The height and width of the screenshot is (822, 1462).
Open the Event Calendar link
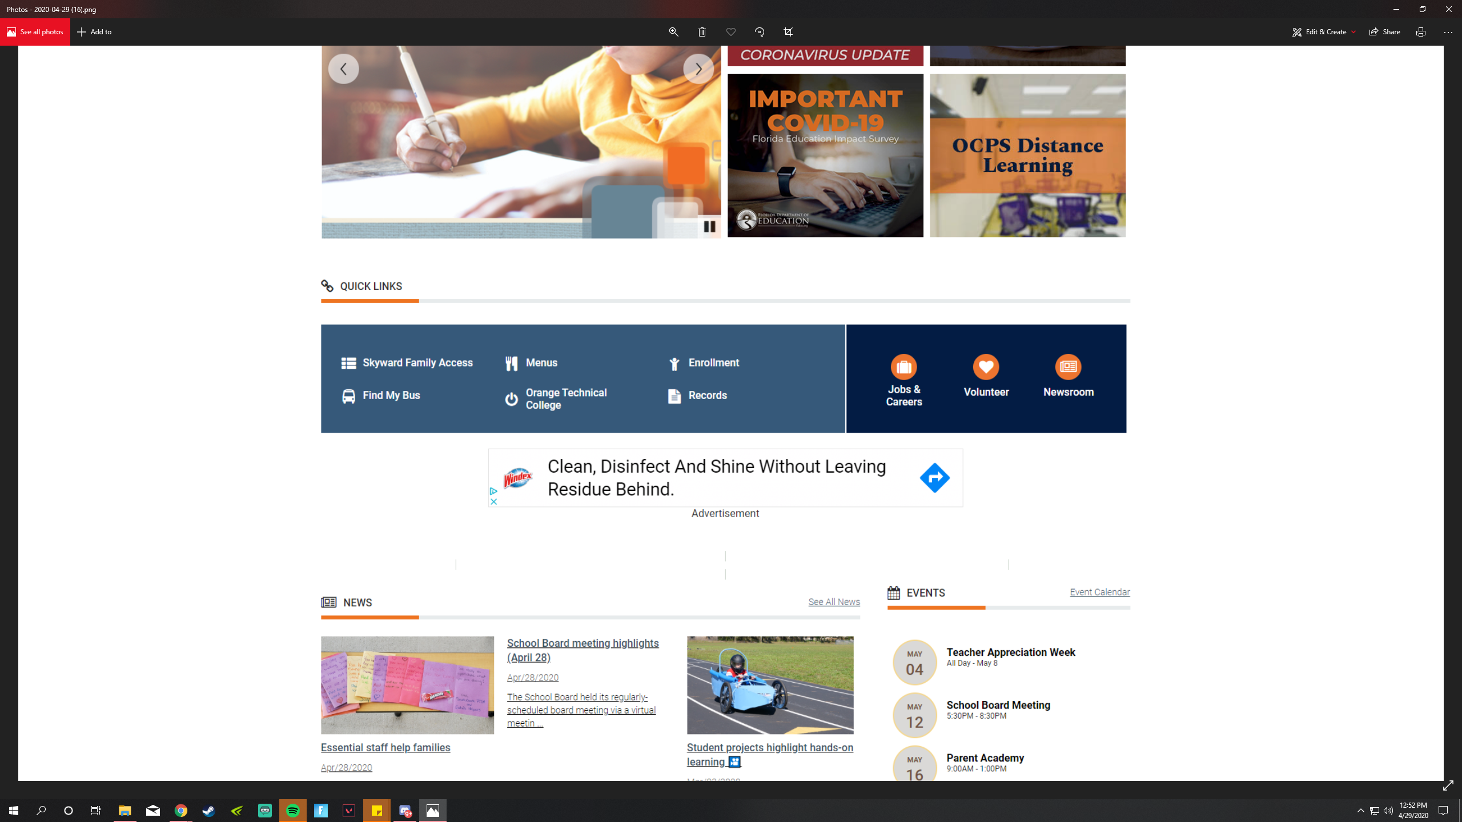coord(1099,593)
